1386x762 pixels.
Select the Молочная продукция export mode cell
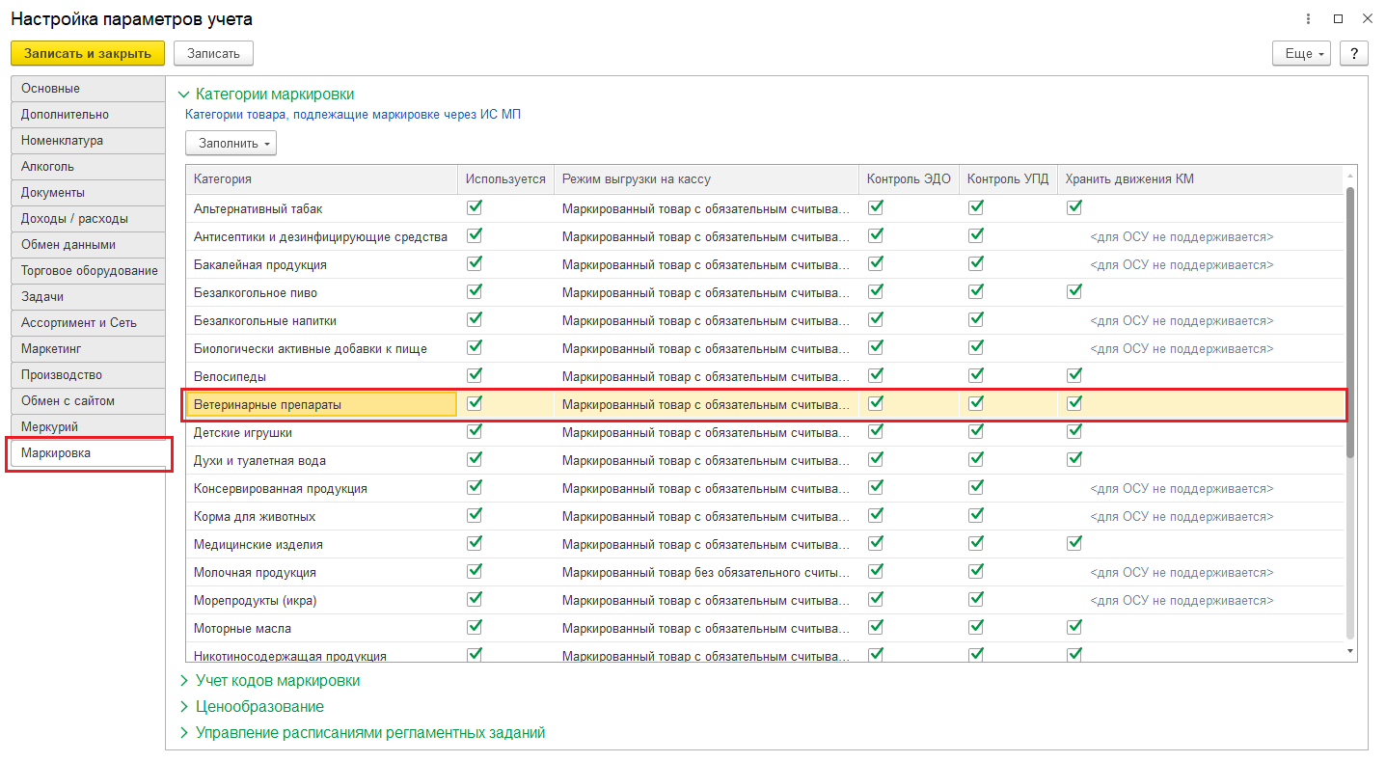[706, 573]
